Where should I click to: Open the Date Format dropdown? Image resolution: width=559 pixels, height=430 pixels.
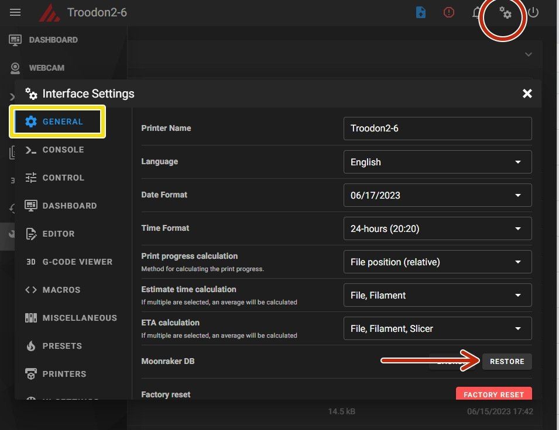[x=437, y=195]
